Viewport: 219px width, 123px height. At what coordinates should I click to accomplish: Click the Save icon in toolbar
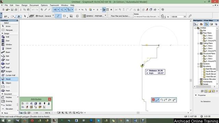coord(12,10)
